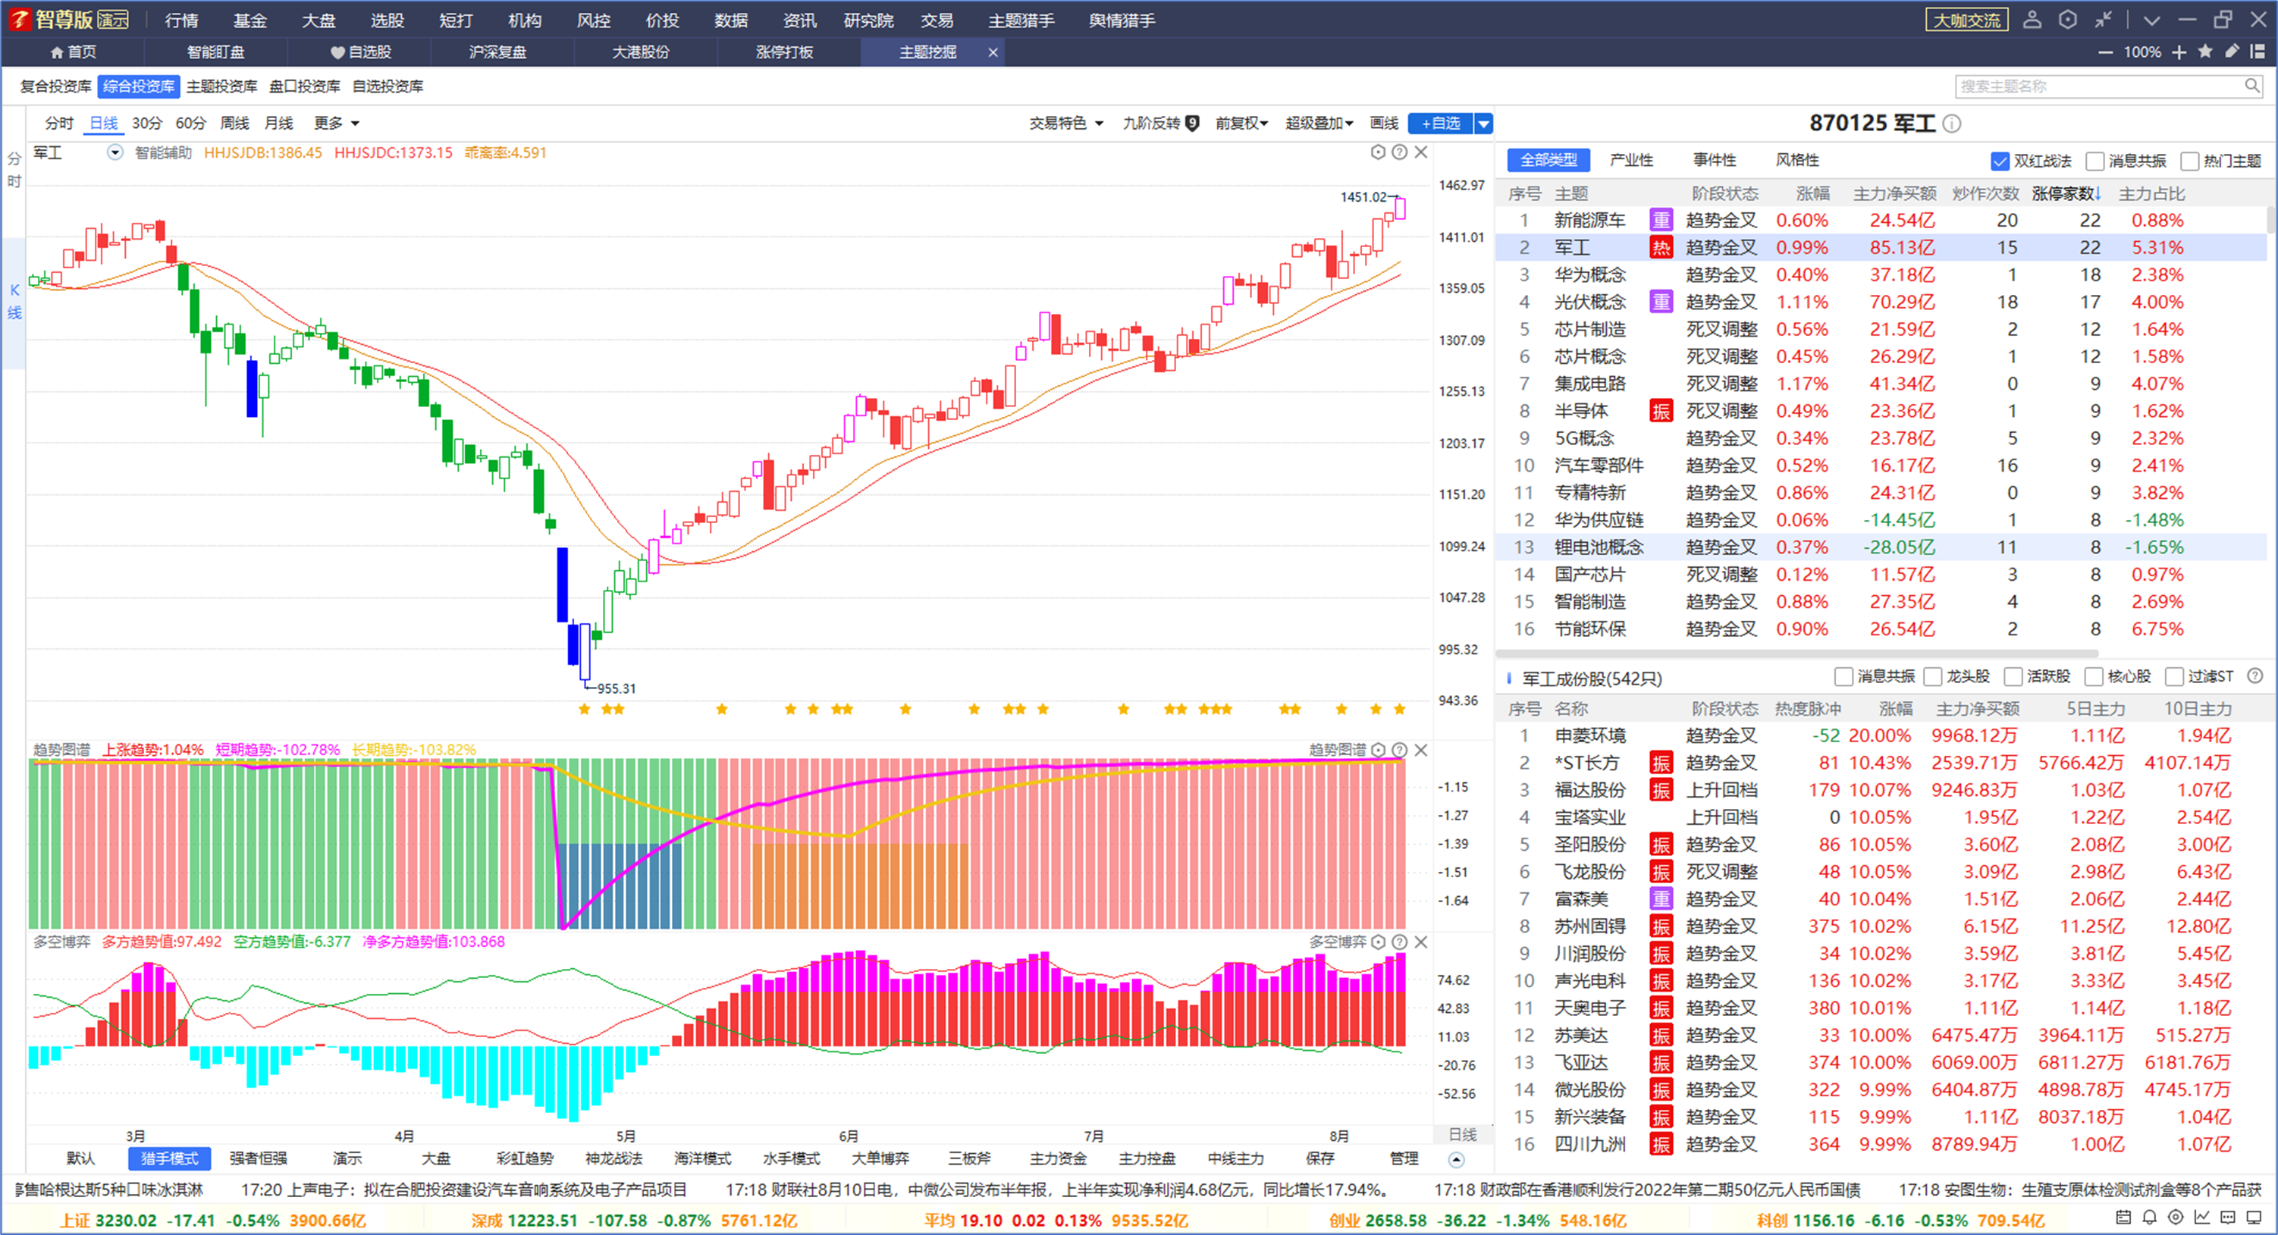
Task: Toggle the panel layout icon at tab bar end
Action: click(2258, 52)
